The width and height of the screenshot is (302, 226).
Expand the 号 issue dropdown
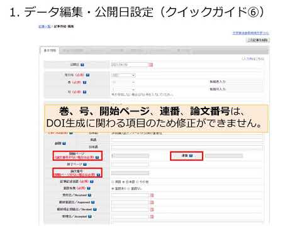click(x=123, y=90)
